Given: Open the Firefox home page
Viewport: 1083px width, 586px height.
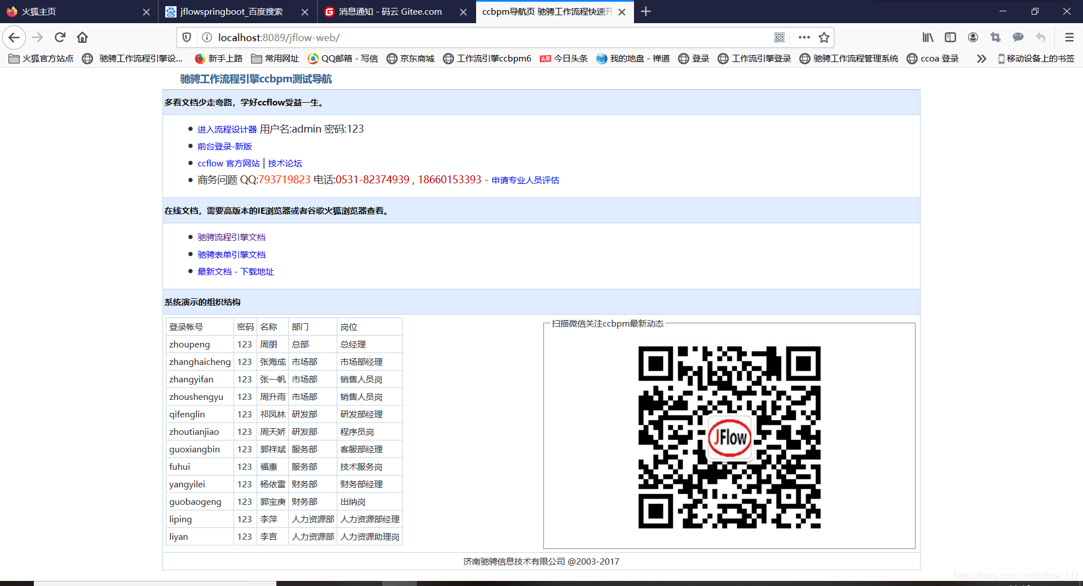Looking at the screenshot, I should pyautogui.click(x=82, y=38).
